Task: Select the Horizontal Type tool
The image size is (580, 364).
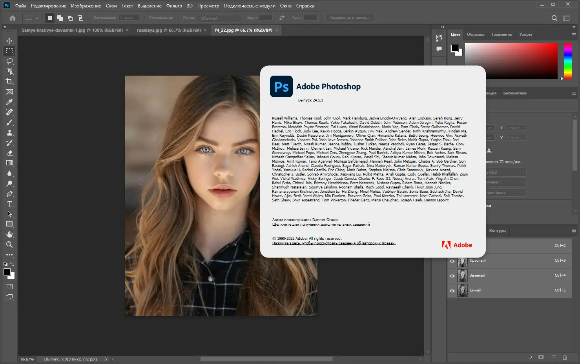Action: [9, 204]
